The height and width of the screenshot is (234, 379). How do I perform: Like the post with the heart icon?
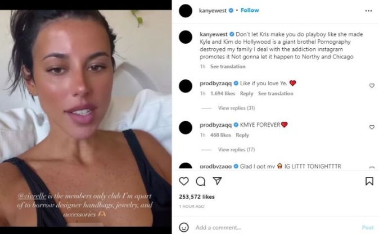coord(184,181)
